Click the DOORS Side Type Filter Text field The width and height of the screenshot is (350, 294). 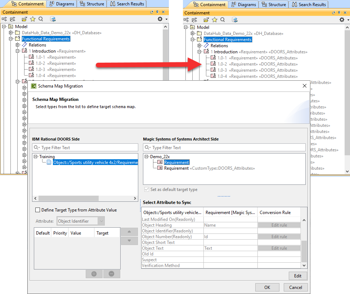coord(85,147)
